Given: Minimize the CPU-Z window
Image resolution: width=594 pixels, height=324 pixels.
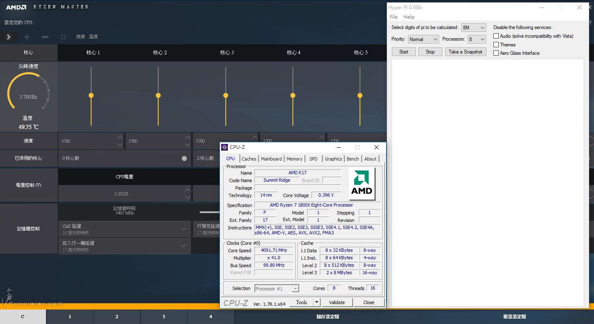Looking at the screenshot, I should (x=339, y=147).
